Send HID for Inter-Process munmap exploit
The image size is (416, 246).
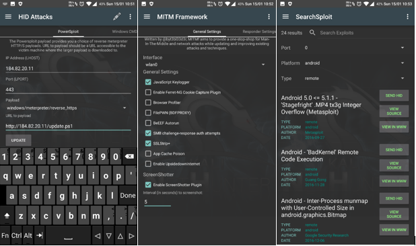coord(394,198)
